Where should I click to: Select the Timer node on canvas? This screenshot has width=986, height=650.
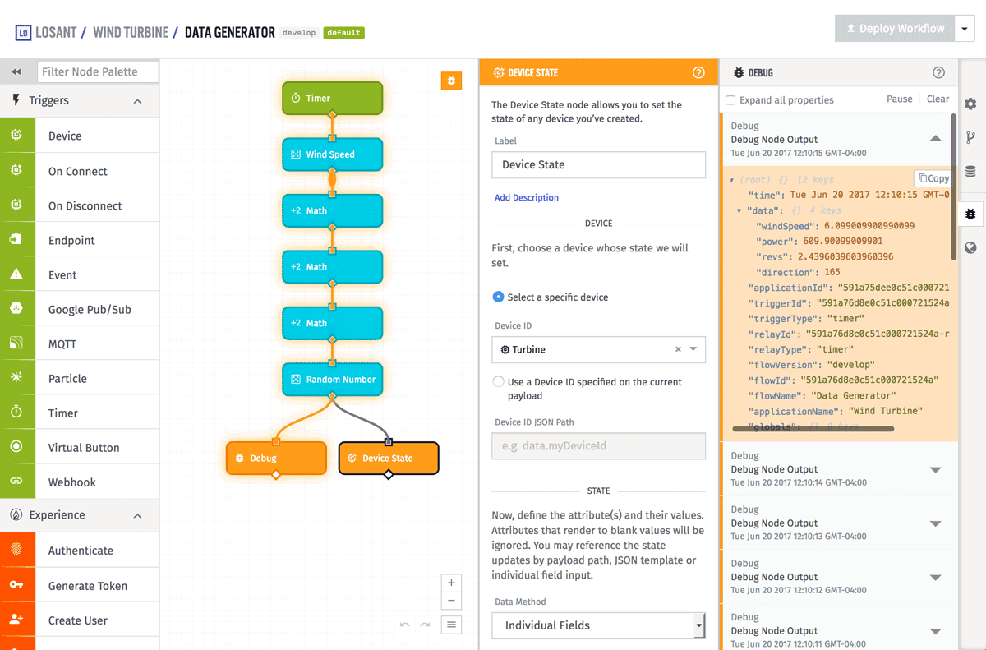[x=333, y=98]
